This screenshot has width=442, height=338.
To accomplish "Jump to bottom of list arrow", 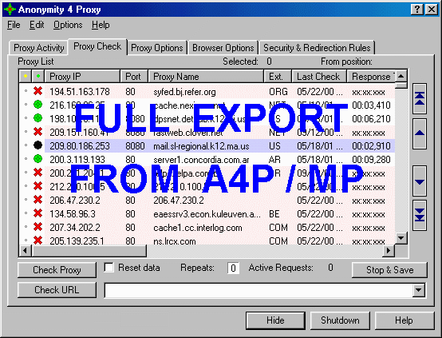I will [420, 216].
